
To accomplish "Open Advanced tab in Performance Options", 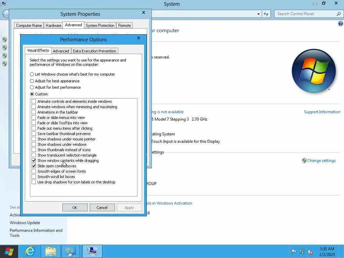I will click(x=61, y=51).
